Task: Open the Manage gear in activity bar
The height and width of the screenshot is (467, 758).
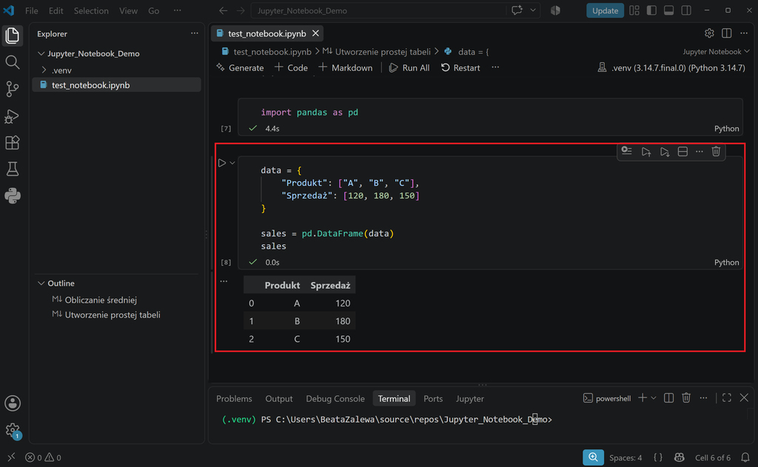Action: click(12, 430)
